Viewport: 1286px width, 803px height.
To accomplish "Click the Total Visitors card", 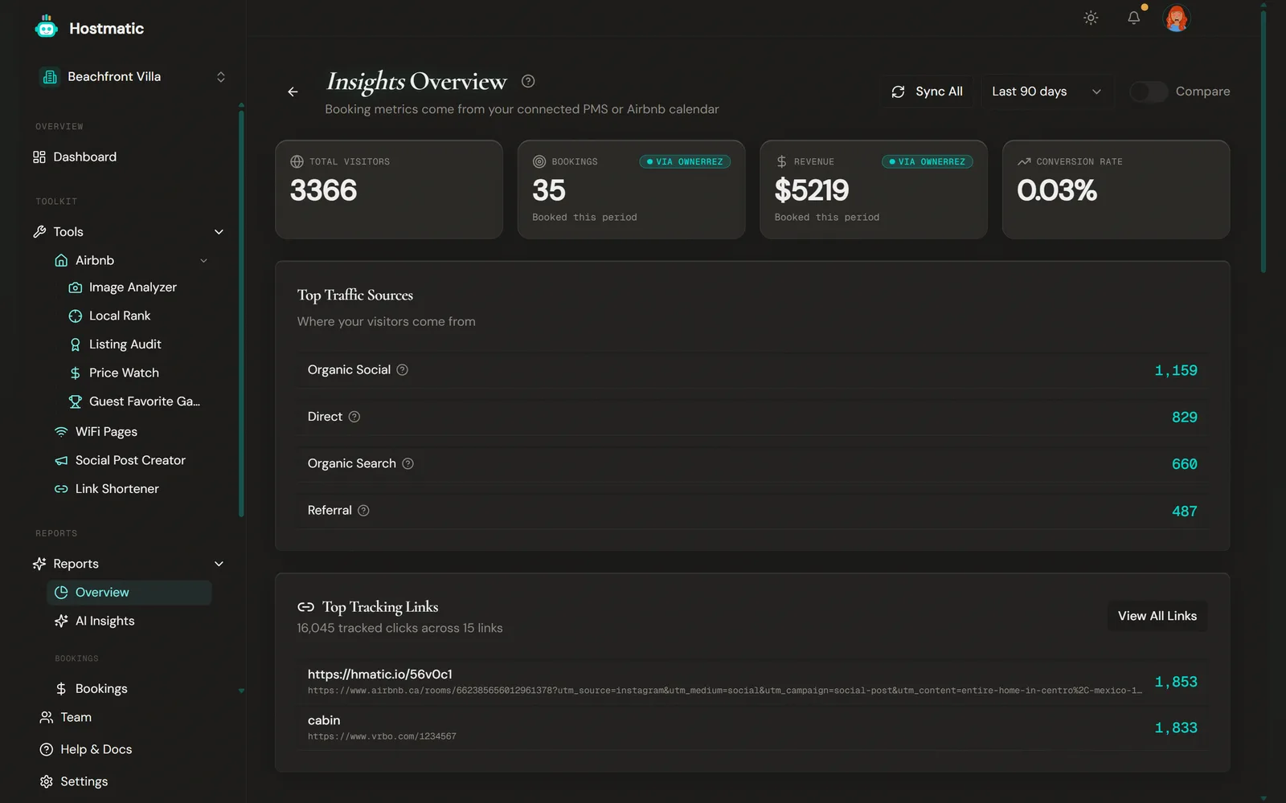I will pos(389,190).
